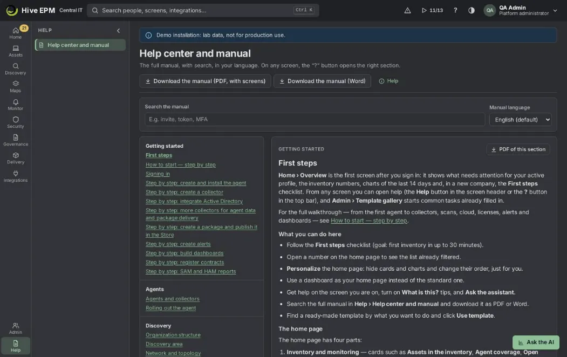The image size is (567, 357).
Task: Open the Organization structure link
Action: 173,335
